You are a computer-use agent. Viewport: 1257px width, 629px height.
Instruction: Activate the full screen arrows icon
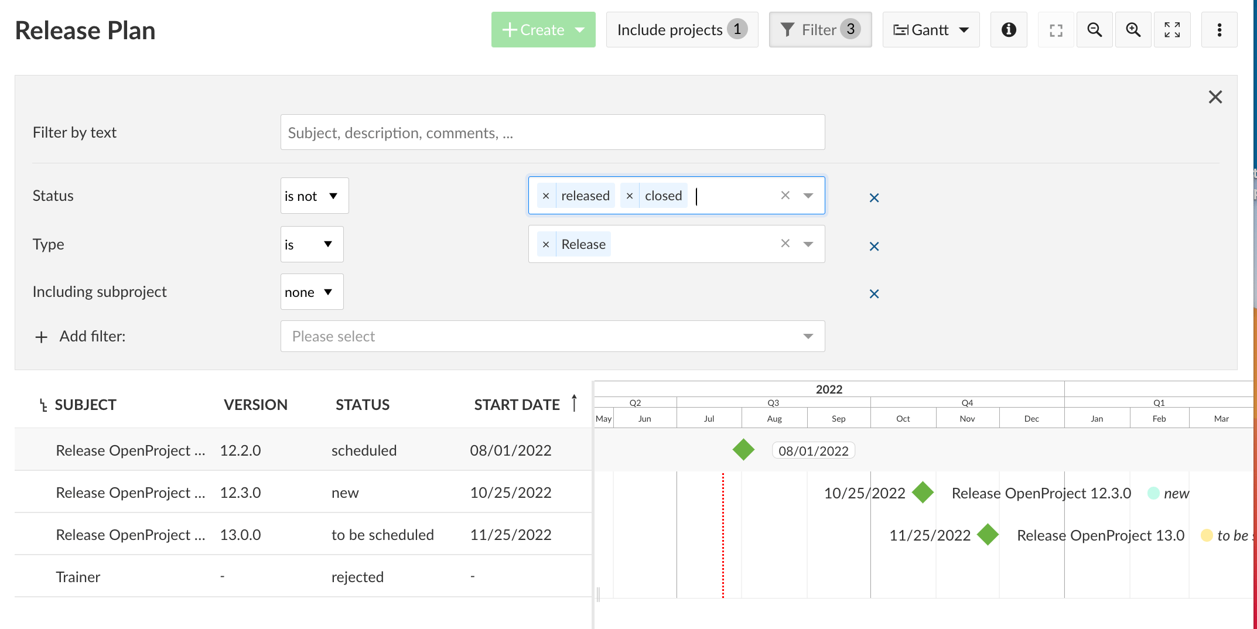[1172, 29]
